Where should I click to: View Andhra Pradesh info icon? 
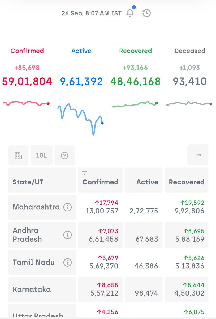[68, 235]
